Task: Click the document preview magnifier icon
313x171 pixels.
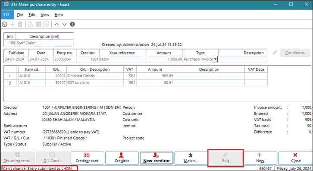Action: tap(30, 24)
